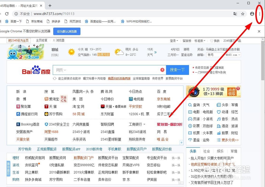Click the 查询 search icon link
265x187 pixels.
point(194,105)
